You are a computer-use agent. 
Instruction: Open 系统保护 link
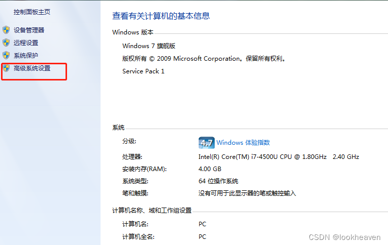(26, 55)
